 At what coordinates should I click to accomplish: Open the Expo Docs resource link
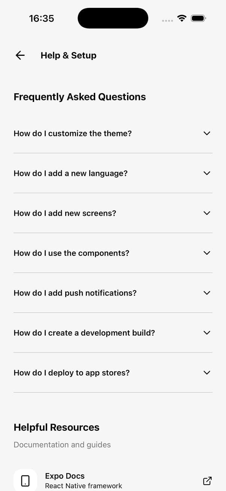point(83,481)
